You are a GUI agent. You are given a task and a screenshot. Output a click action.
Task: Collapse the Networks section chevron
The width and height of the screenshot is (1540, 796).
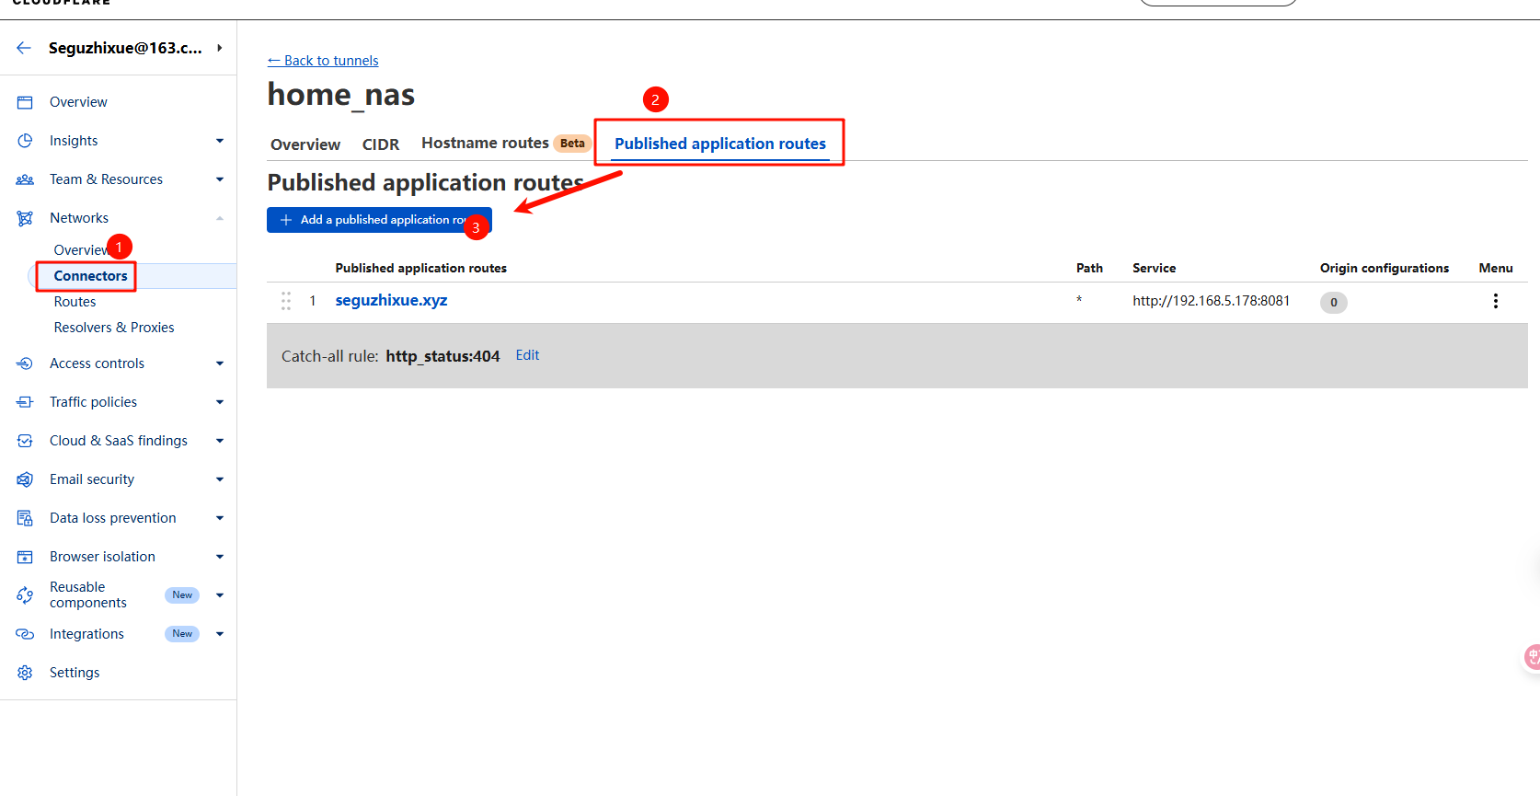point(220,218)
